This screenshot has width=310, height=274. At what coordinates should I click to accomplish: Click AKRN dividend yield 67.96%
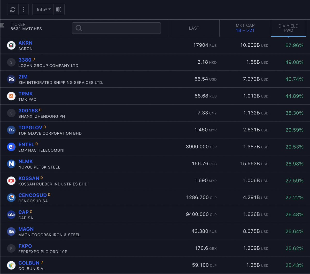[295, 45]
